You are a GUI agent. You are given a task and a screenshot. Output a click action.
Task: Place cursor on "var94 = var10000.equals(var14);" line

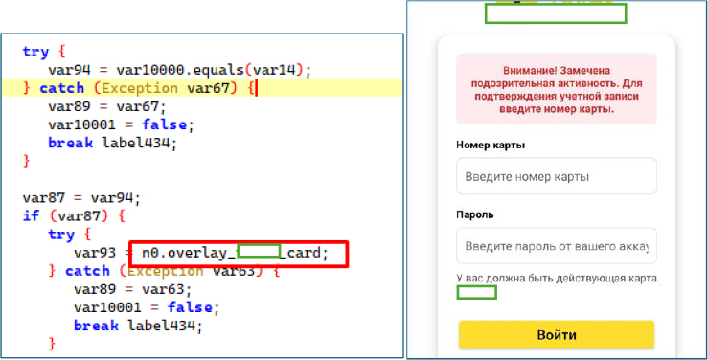(180, 70)
